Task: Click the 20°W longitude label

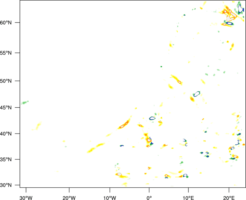Action: (x=69, y=198)
